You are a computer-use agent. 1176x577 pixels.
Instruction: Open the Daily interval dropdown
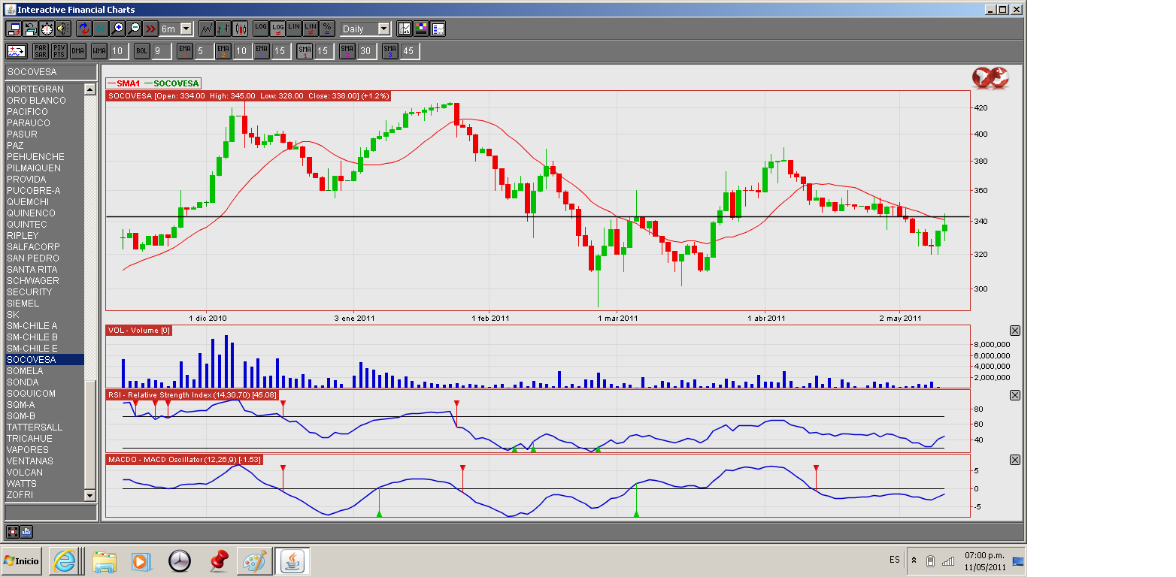[383, 29]
